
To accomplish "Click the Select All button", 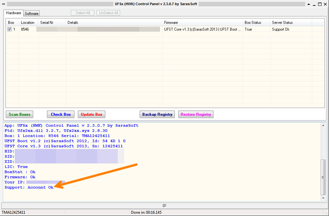I will pos(83,13).
